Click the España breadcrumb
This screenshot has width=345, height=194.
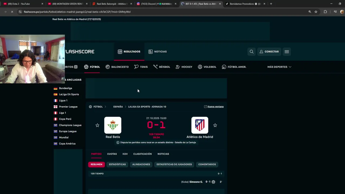coord(118,107)
